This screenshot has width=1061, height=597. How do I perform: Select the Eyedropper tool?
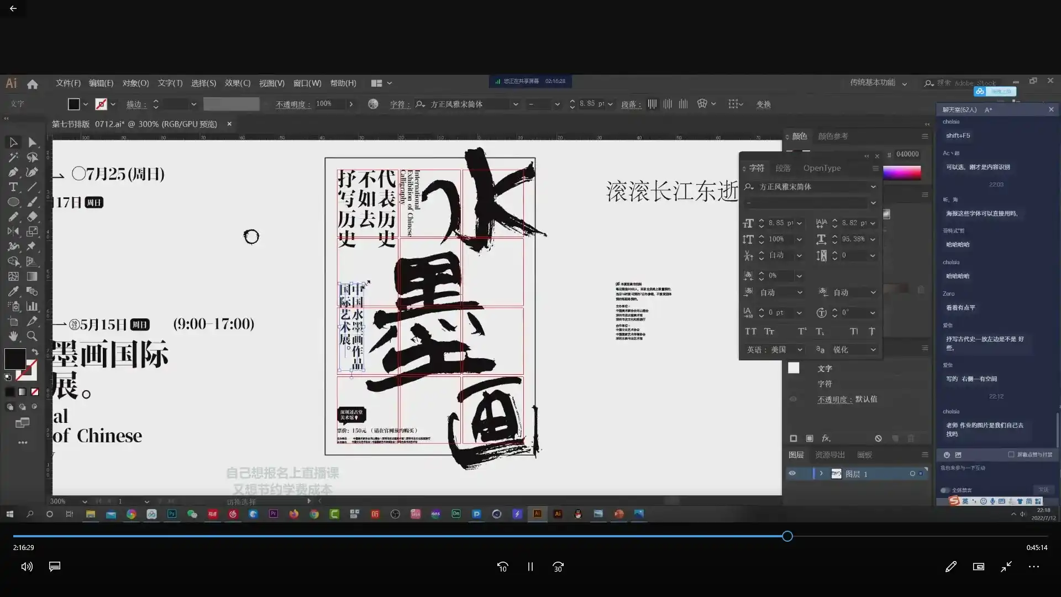tap(13, 291)
